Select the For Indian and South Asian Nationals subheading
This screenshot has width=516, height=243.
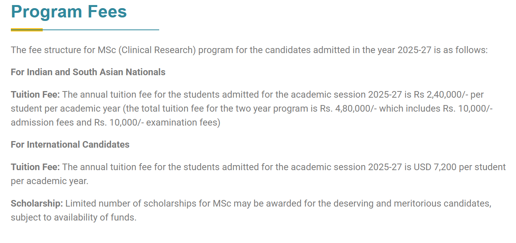point(88,72)
